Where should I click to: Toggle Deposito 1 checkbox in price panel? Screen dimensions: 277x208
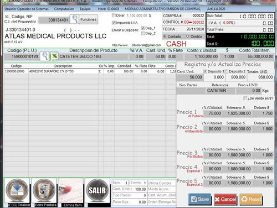pos(205,71)
